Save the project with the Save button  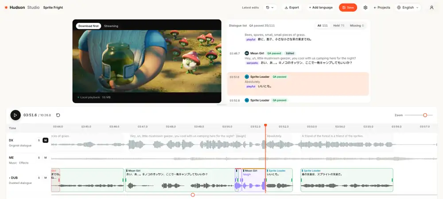pyautogui.click(x=348, y=8)
